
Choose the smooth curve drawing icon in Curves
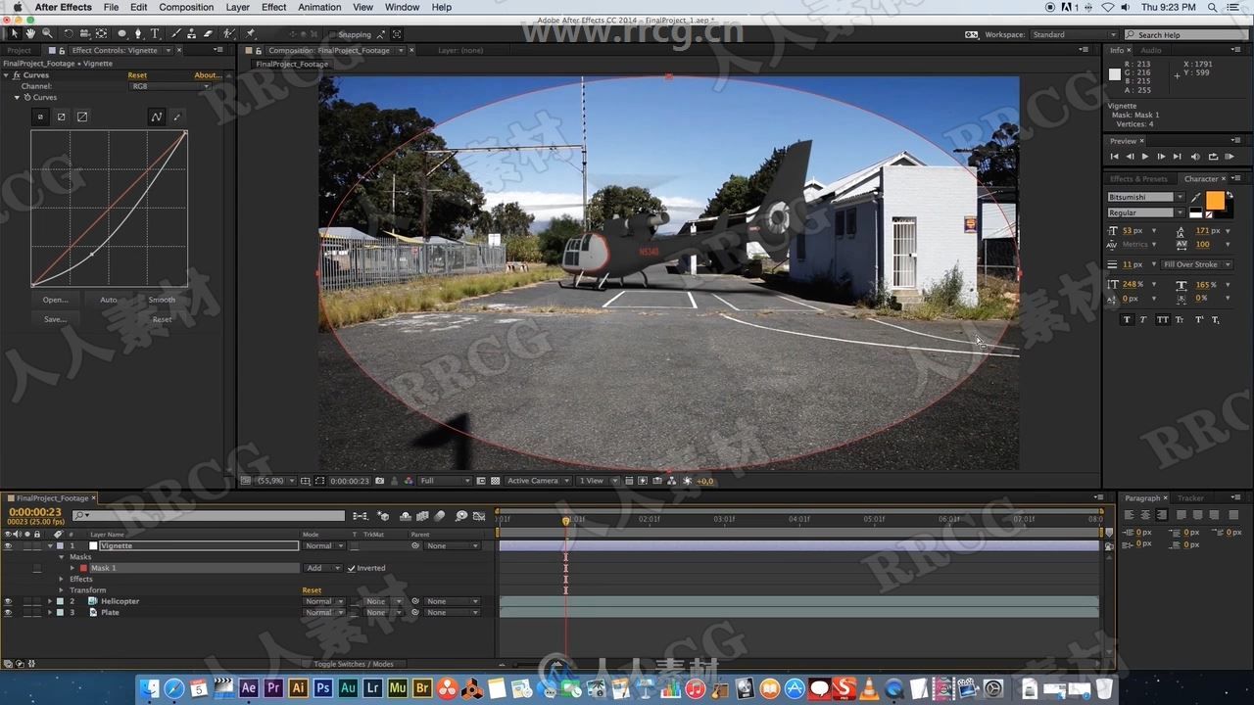156,117
